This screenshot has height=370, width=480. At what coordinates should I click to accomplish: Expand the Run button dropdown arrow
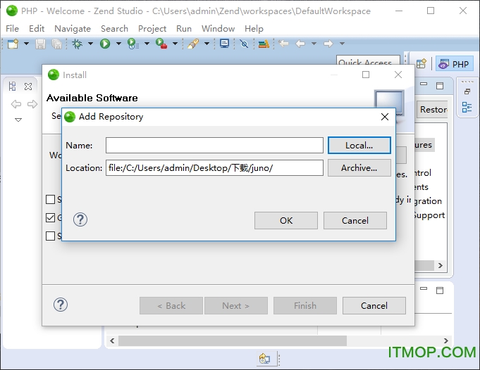(117, 44)
